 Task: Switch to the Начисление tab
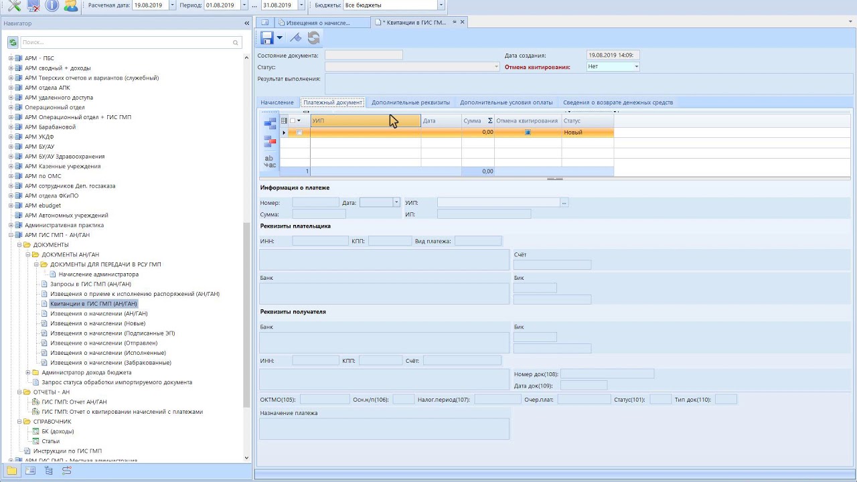point(277,102)
